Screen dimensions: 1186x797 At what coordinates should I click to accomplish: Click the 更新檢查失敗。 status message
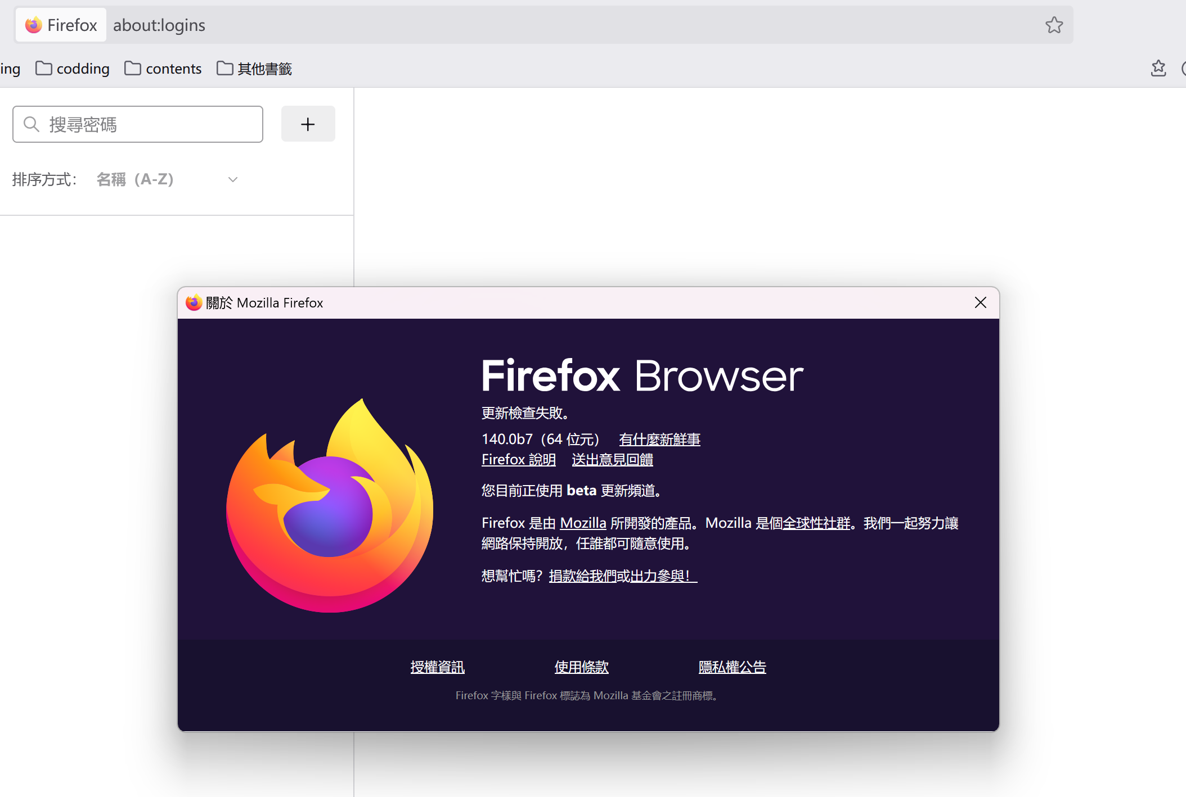527,413
